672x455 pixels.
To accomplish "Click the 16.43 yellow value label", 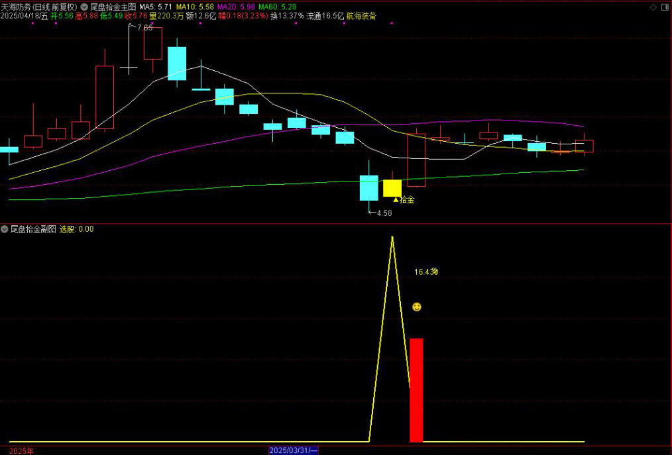I will pyautogui.click(x=425, y=272).
